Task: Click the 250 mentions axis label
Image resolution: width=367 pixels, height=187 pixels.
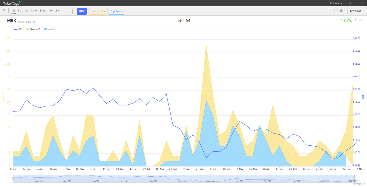Action: (x=8, y=38)
